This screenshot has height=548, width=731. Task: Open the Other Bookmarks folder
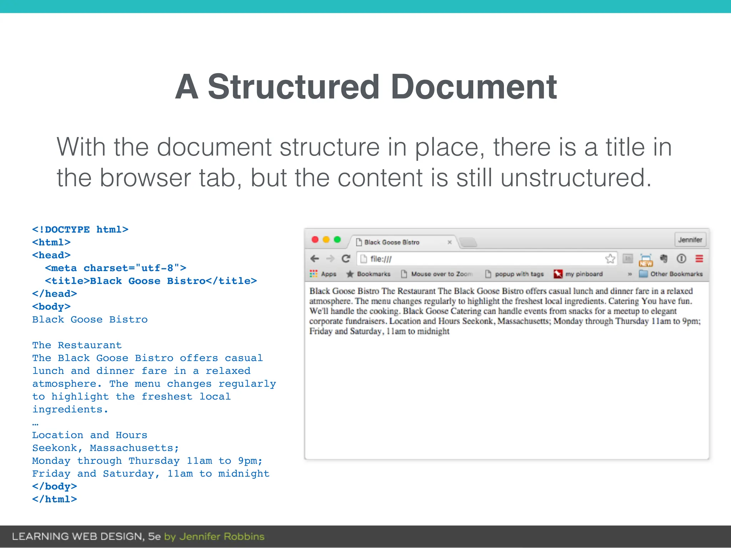(x=671, y=274)
